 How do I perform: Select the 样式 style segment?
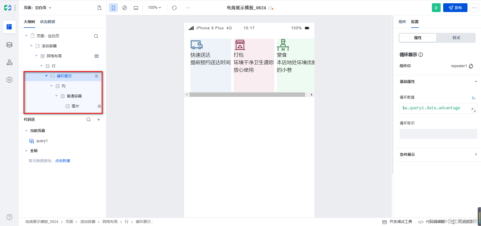pos(456,38)
